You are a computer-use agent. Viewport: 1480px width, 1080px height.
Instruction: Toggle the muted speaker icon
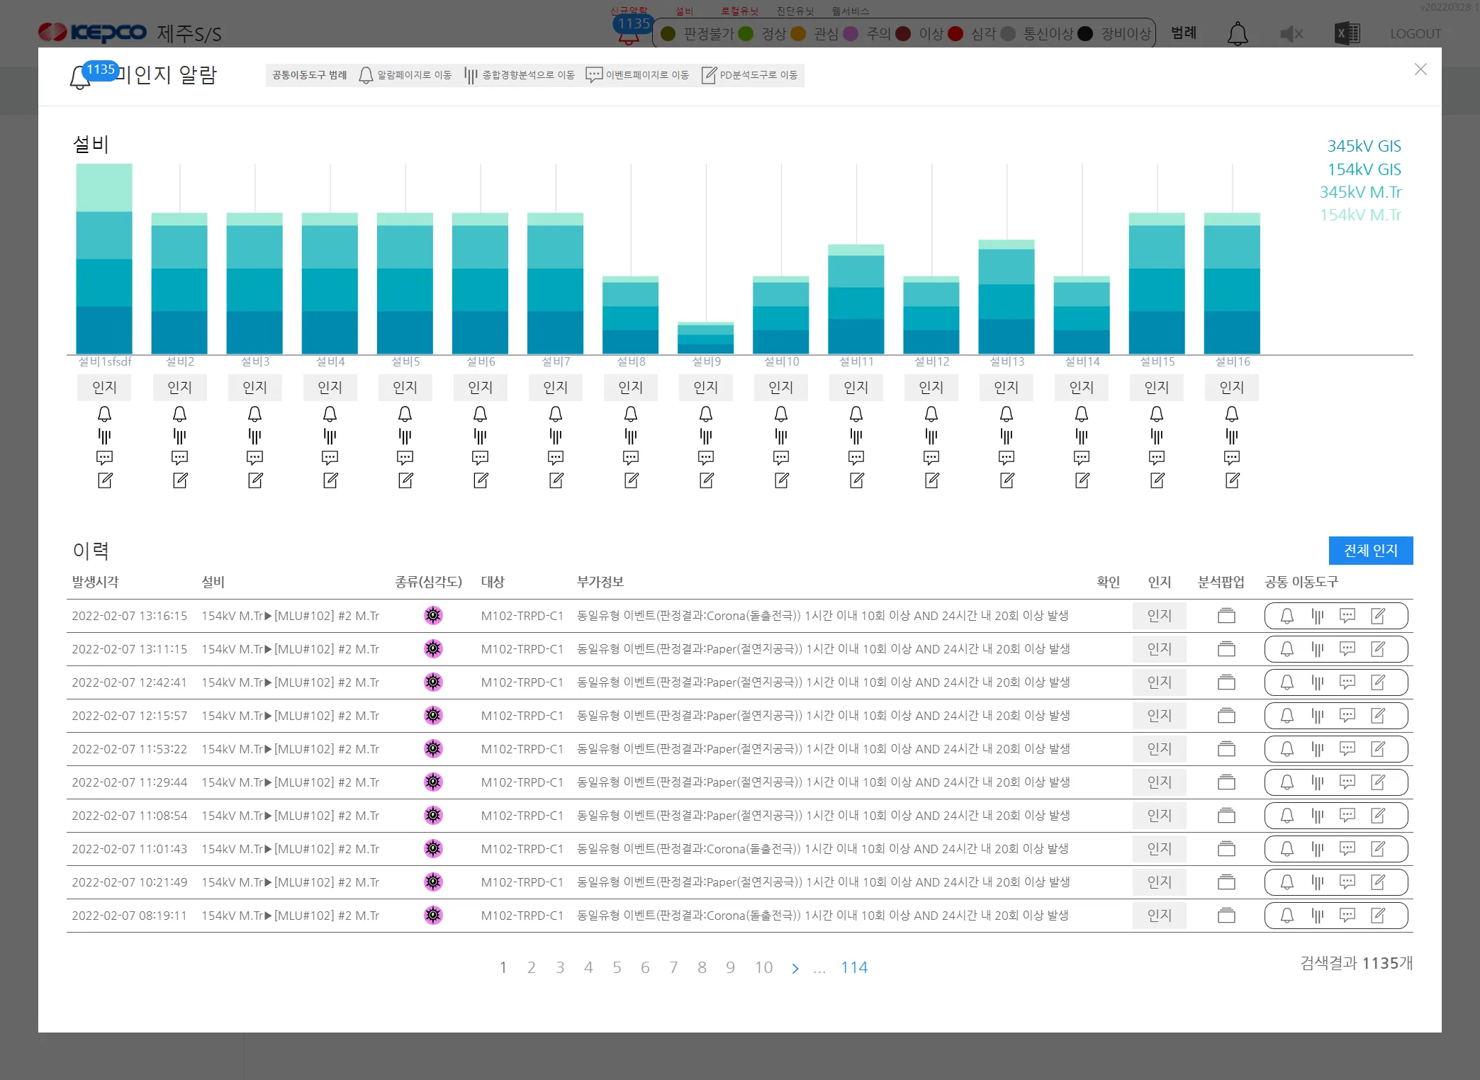point(1291,33)
